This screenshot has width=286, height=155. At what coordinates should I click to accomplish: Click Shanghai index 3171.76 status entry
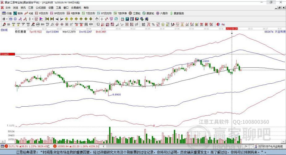27,146
